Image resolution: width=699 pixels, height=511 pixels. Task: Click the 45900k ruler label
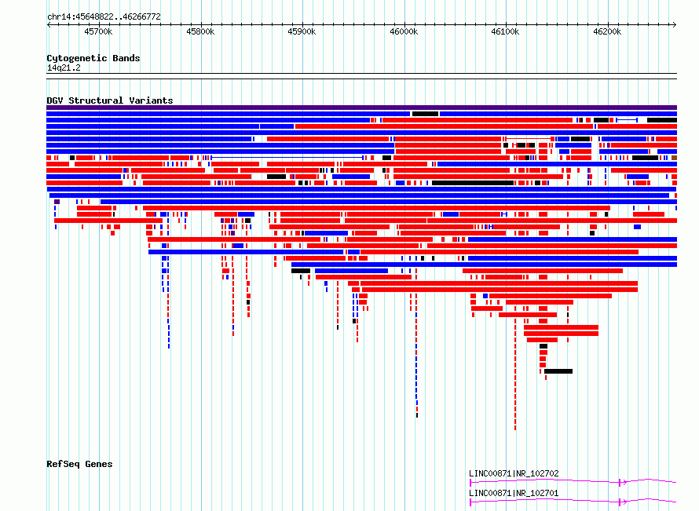[x=302, y=31]
